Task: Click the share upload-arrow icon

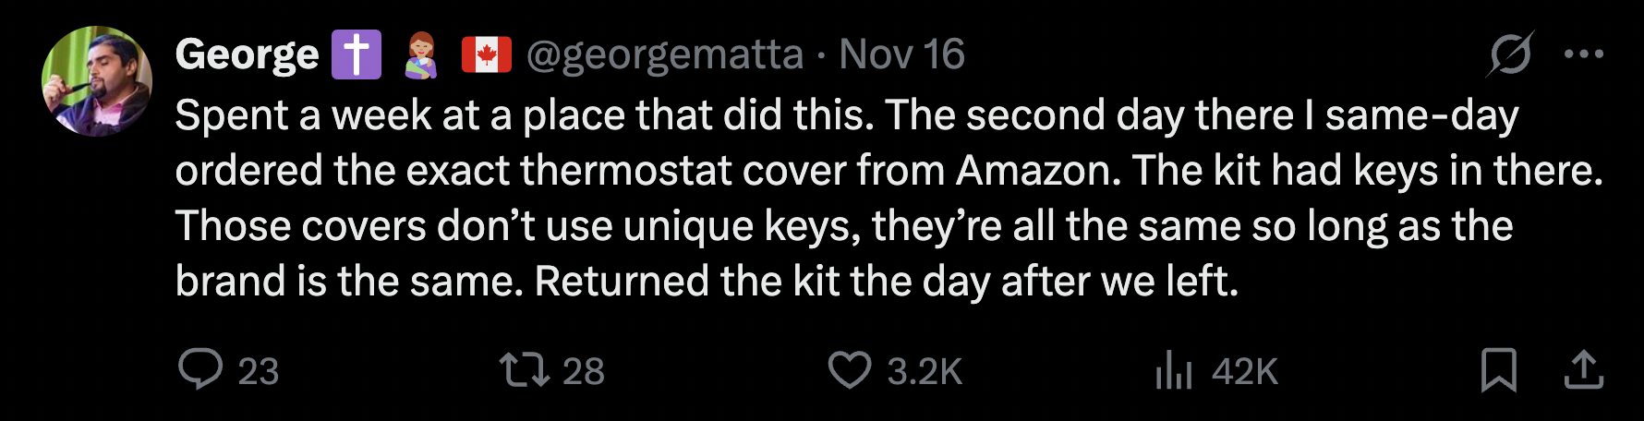Action: click(x=1583, y=369)
